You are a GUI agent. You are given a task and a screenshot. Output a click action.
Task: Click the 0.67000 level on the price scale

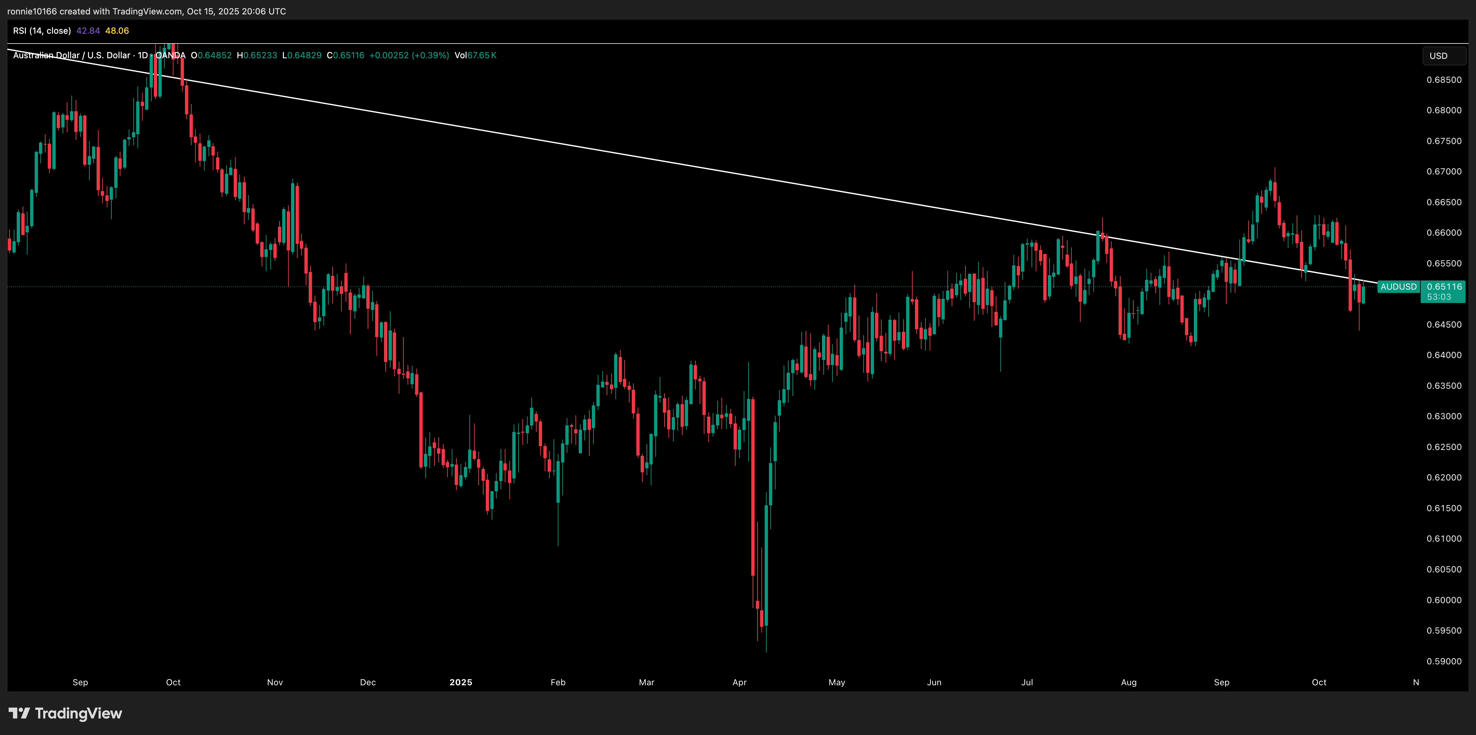pyautogui.click(x=1444, y=171)
